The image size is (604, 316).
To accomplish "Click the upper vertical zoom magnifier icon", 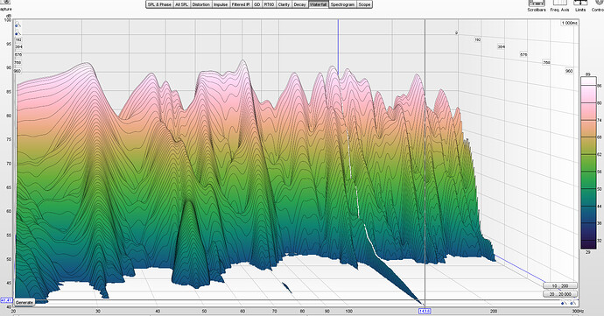I will [x=18, y=25].
